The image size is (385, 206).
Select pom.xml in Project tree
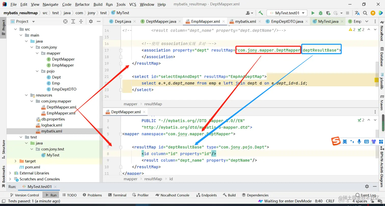point(32,167)
